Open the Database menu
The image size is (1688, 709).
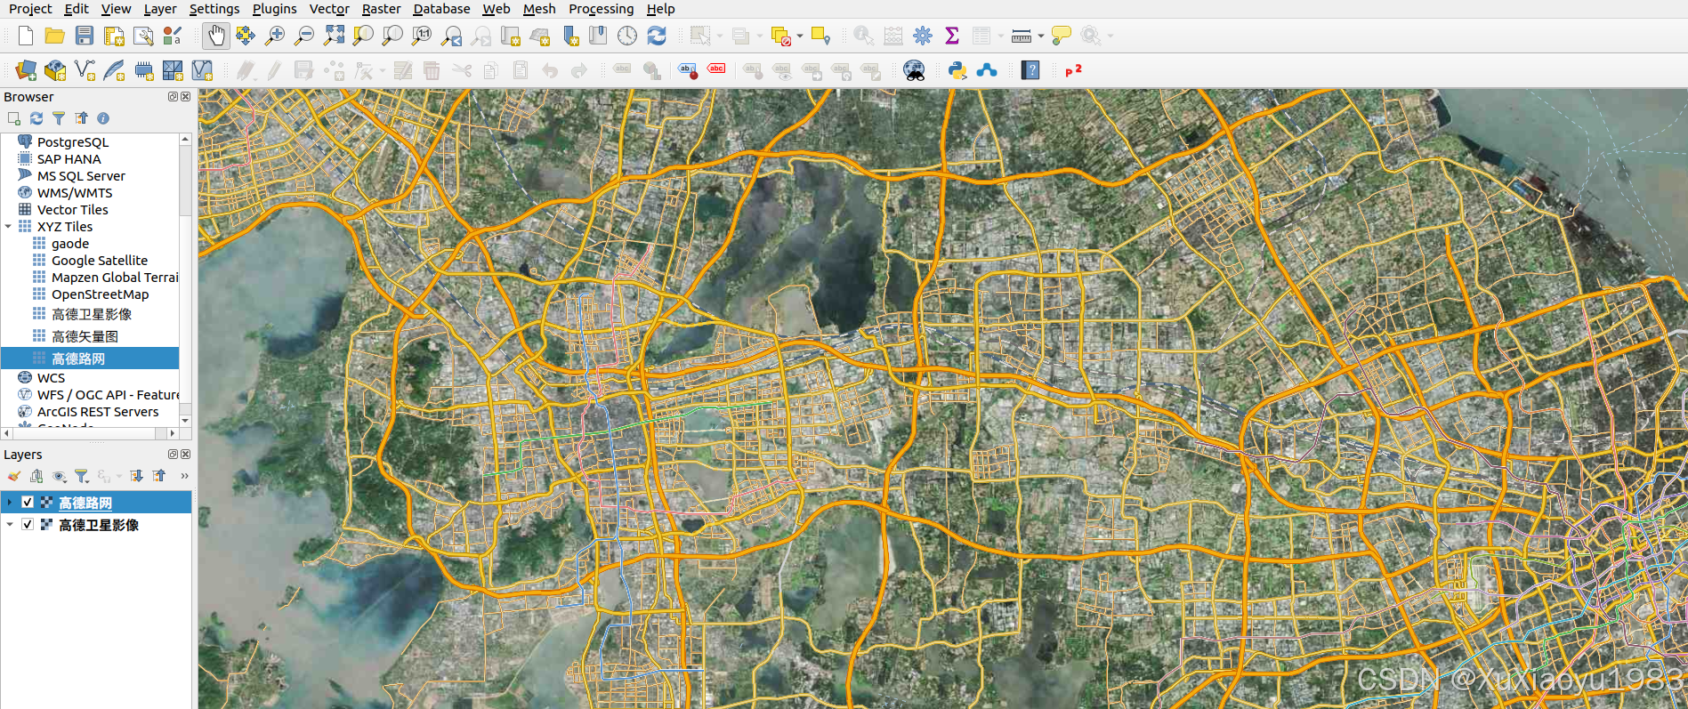(441, 9)
